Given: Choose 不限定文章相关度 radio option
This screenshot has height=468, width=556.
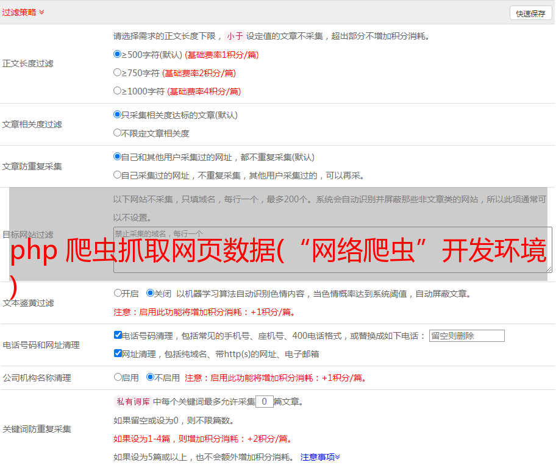Looking at the screenshot, I should coord(118,133).
